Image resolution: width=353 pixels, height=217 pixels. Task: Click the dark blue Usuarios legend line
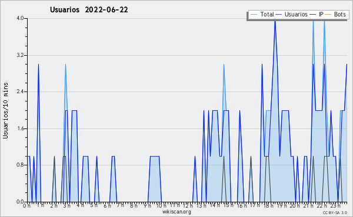pos(279,15)
